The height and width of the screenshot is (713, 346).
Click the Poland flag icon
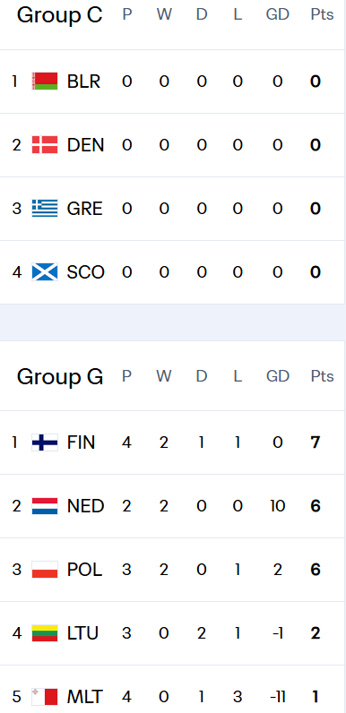[45, 570]
